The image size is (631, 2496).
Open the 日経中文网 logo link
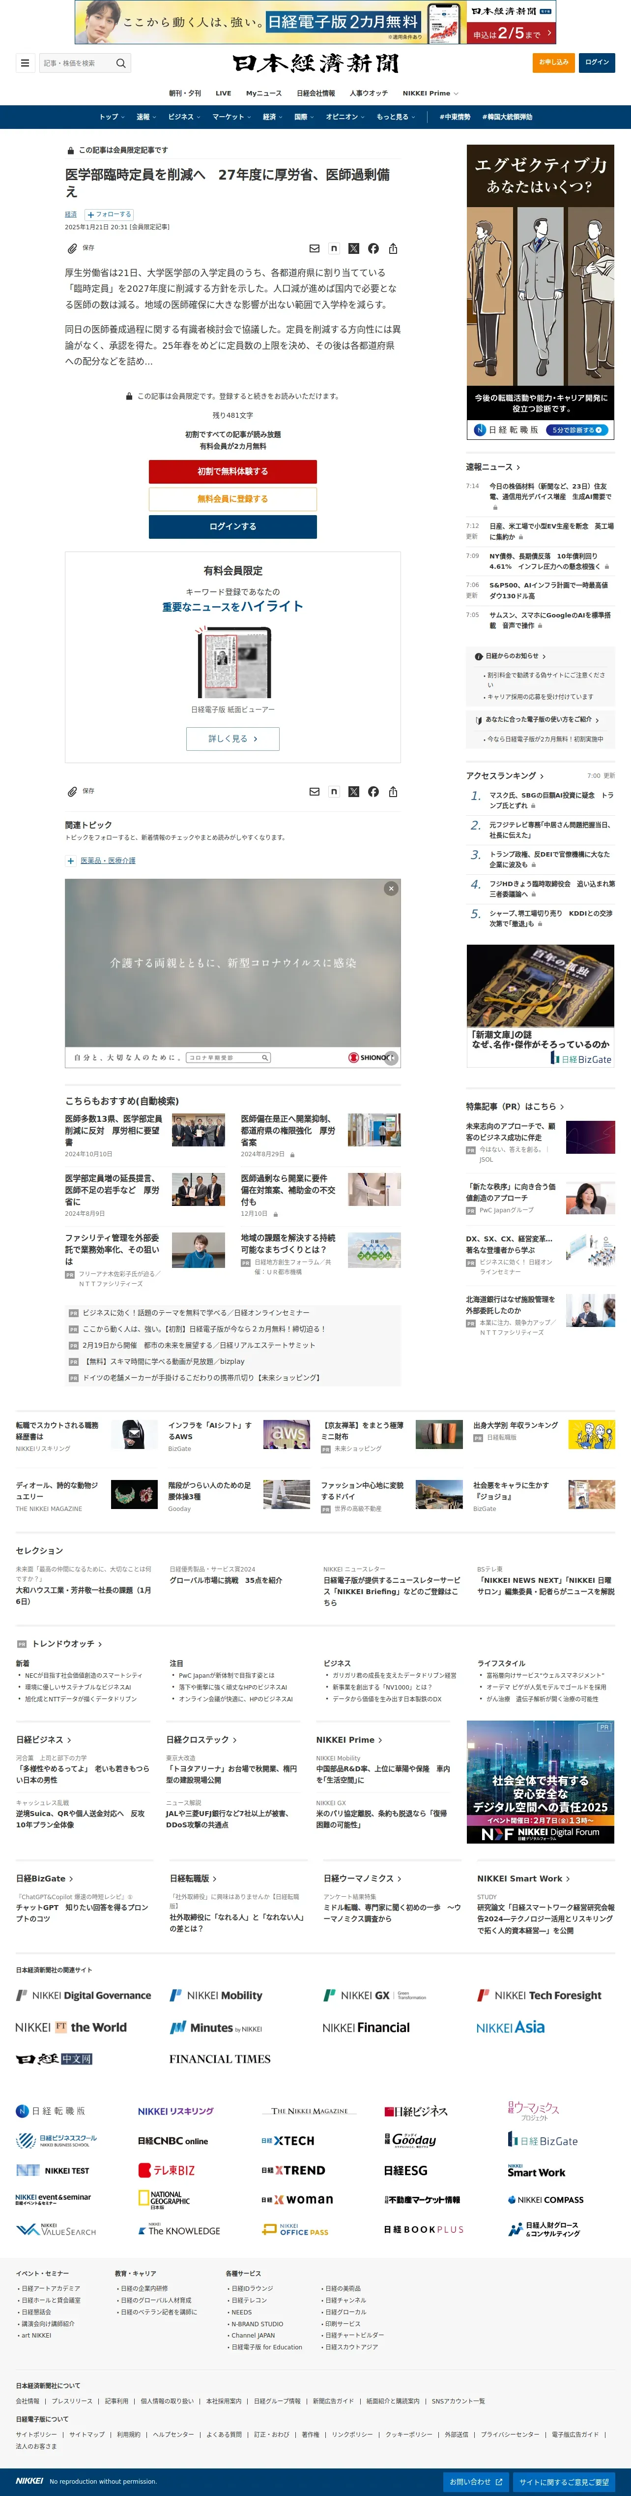click(x=54, y=2058)
